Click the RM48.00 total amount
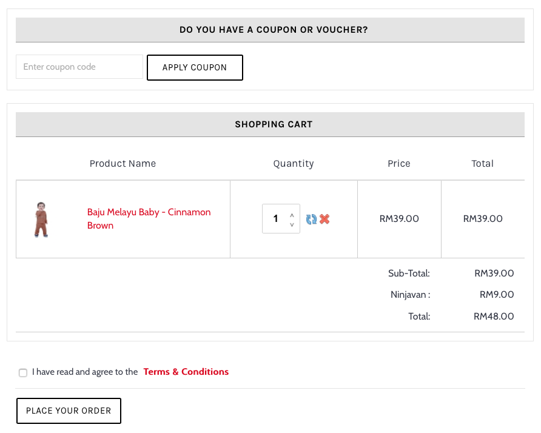Screen dimensions: 541x433 pos(494,317)
